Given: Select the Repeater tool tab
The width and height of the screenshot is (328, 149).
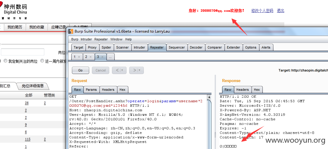Looking at the screenshot, I should (157, 47).
